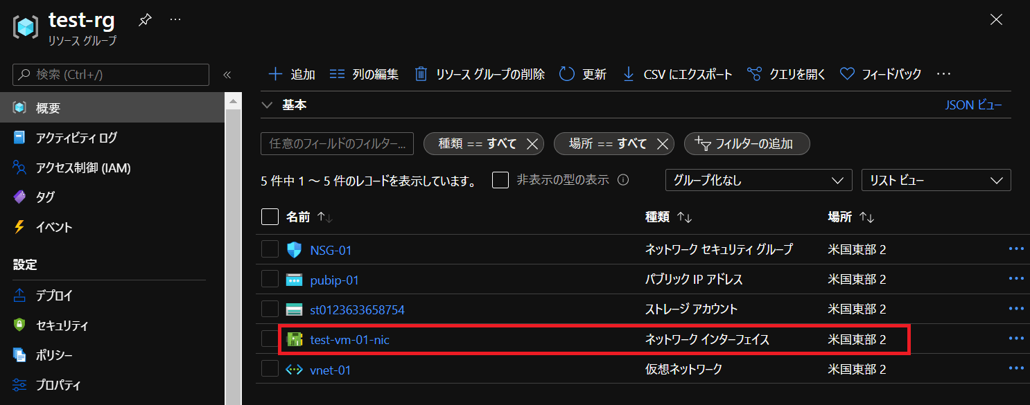Click the CSV export download arrow icon
This screenshot has height=405, width=1030.
click(629, 74)
